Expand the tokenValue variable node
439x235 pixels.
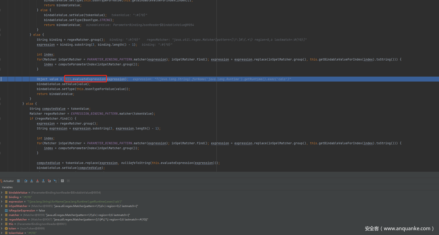[x=2, y=233]
